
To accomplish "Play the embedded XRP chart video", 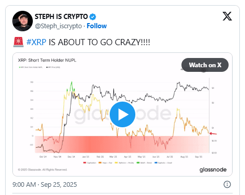I will (x=122, y=114).
